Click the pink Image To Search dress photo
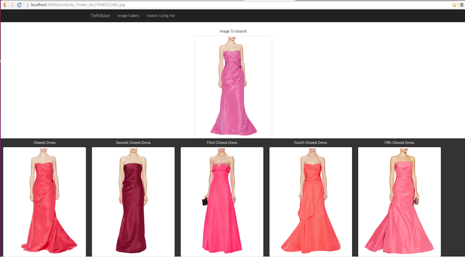 click(233, 87)
